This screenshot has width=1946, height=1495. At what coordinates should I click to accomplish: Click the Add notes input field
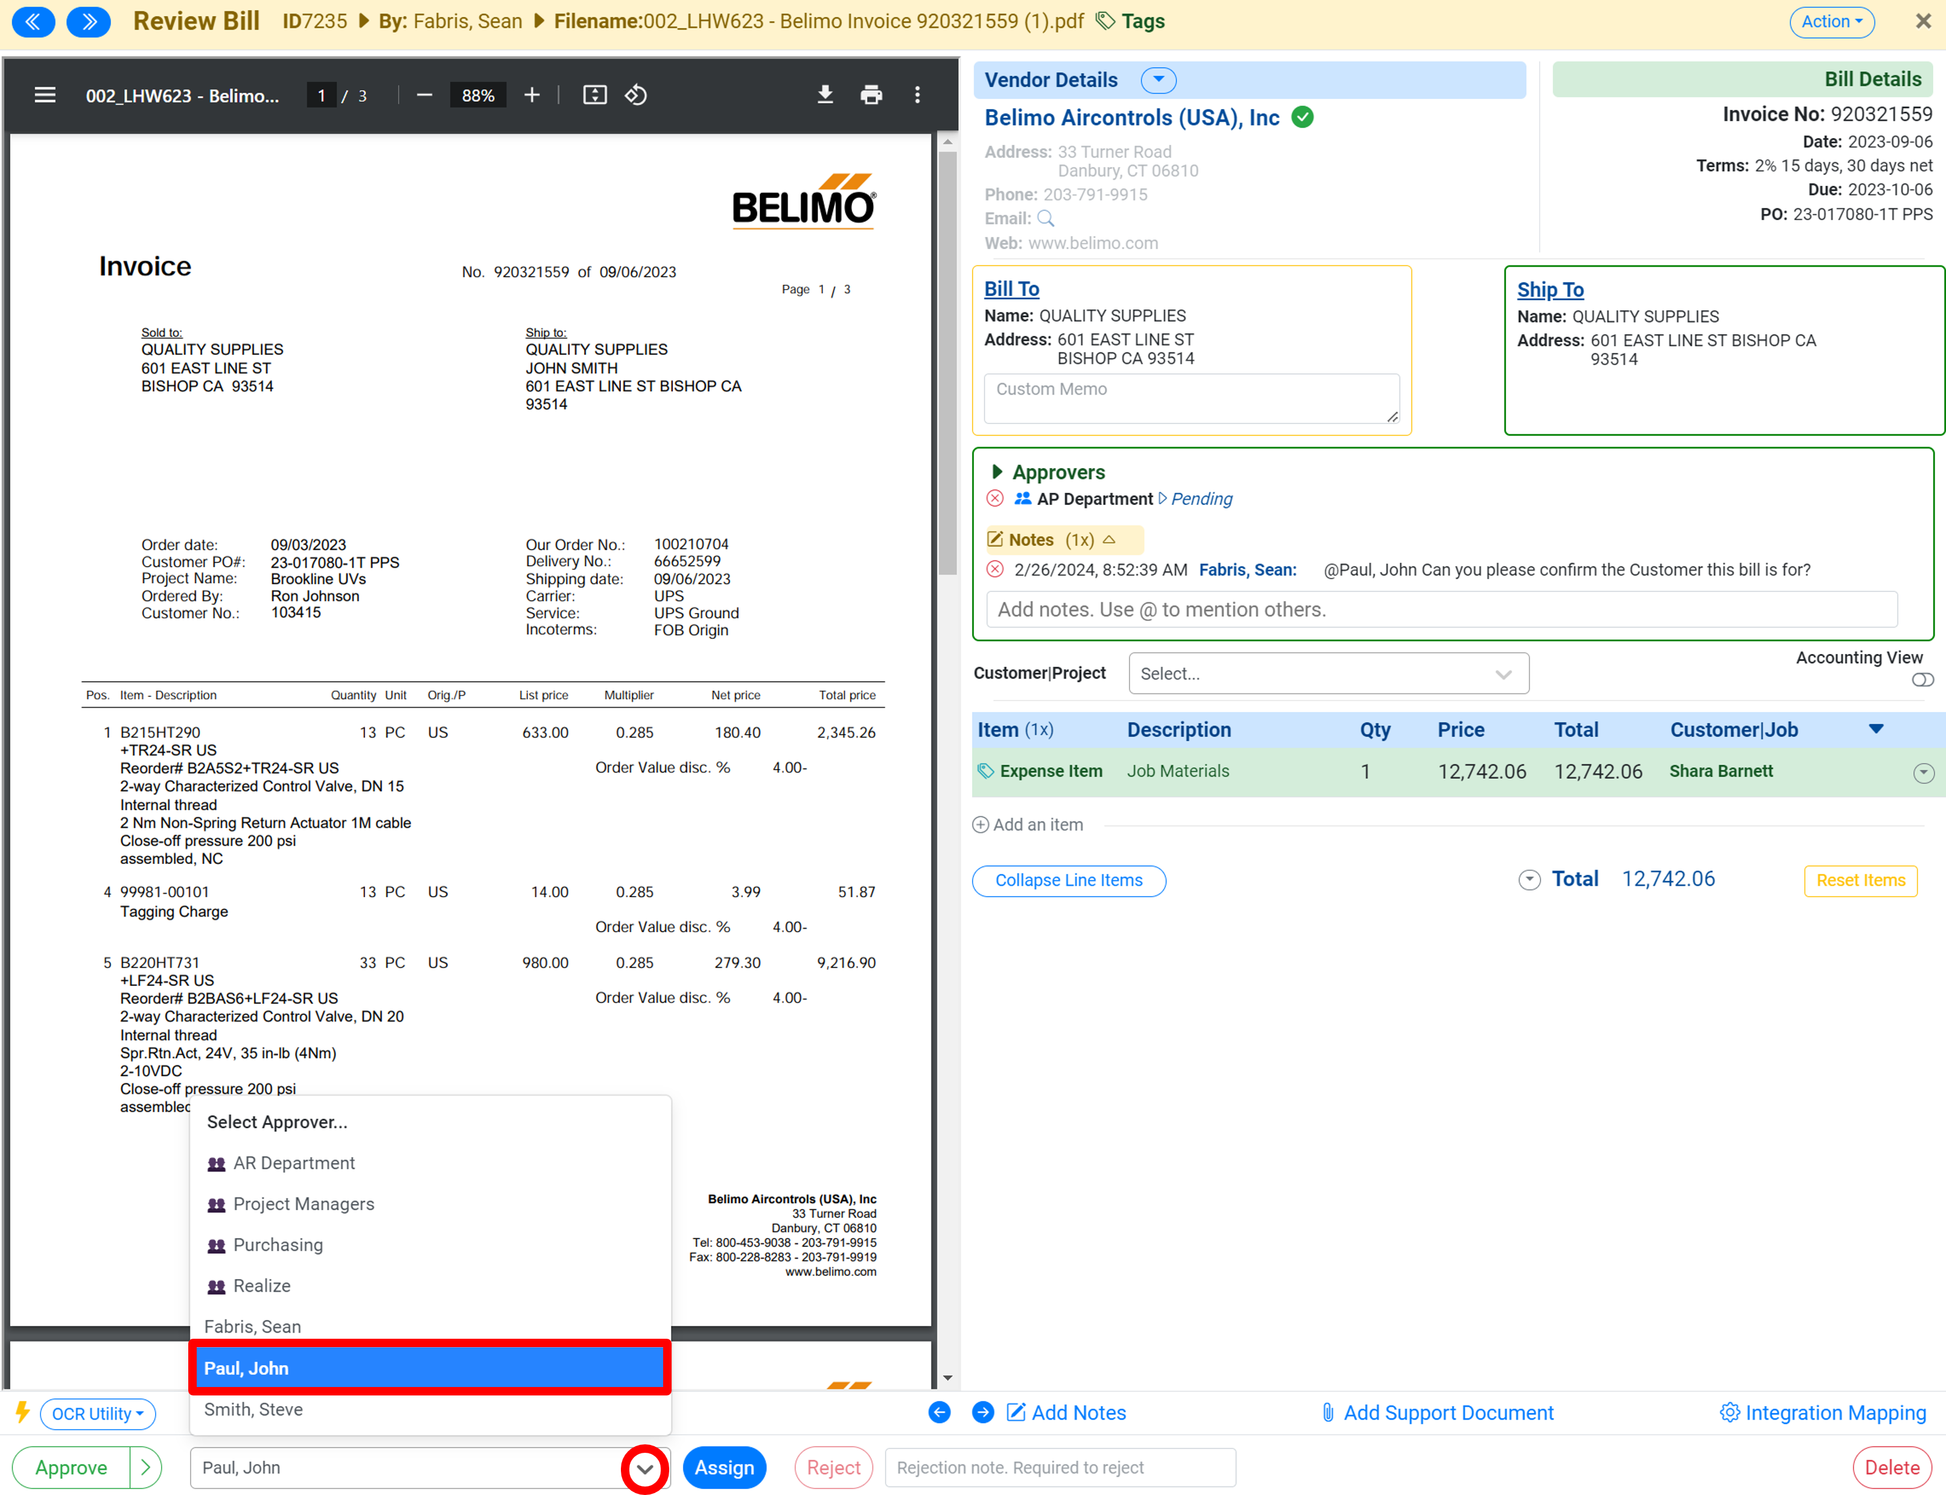(x=1442, y=609)
